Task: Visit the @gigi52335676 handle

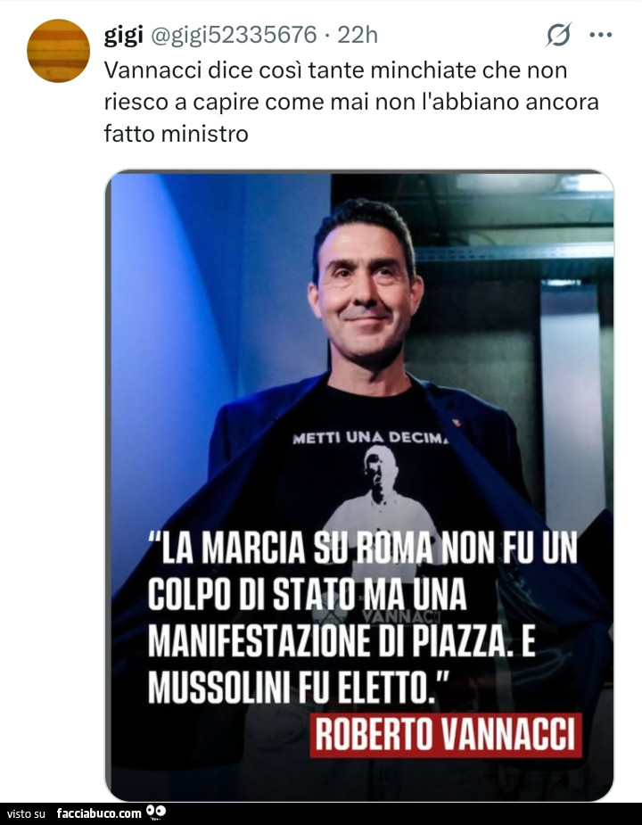Action: [235, 36]
